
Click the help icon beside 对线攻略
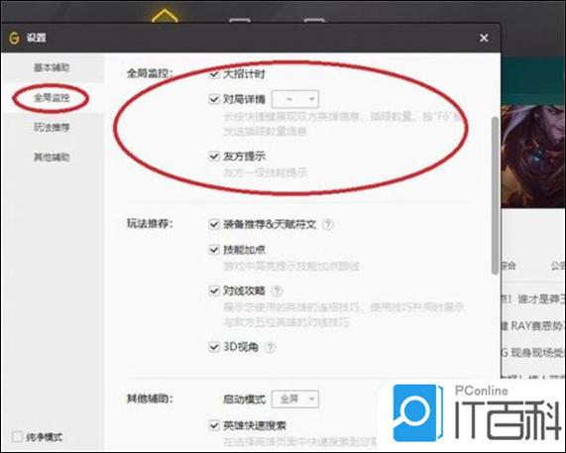(x=278, y=290)
